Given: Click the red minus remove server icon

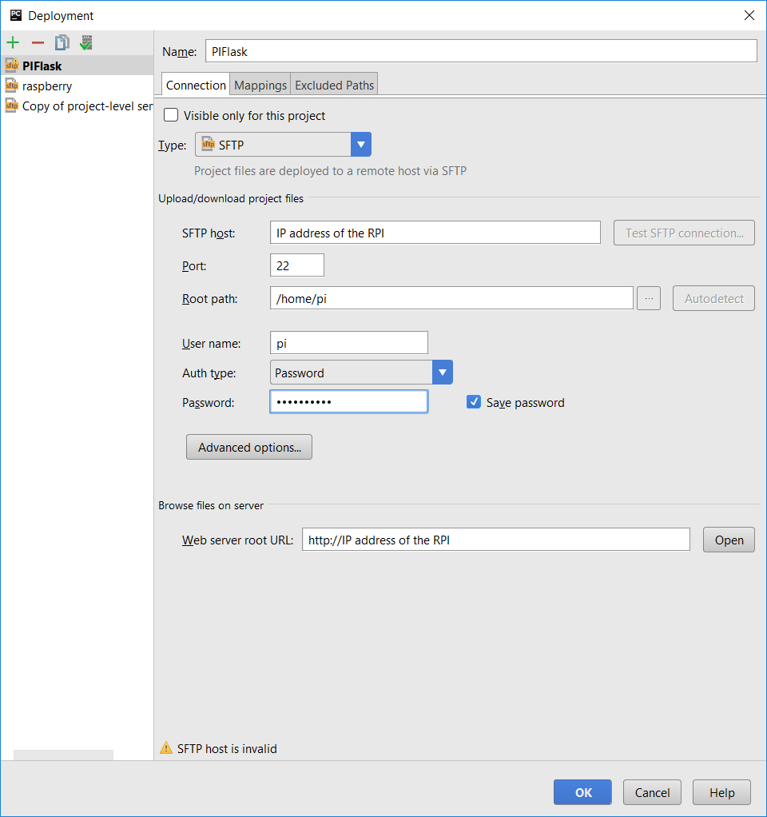Looking at the screenshot, I should (38, 42).
